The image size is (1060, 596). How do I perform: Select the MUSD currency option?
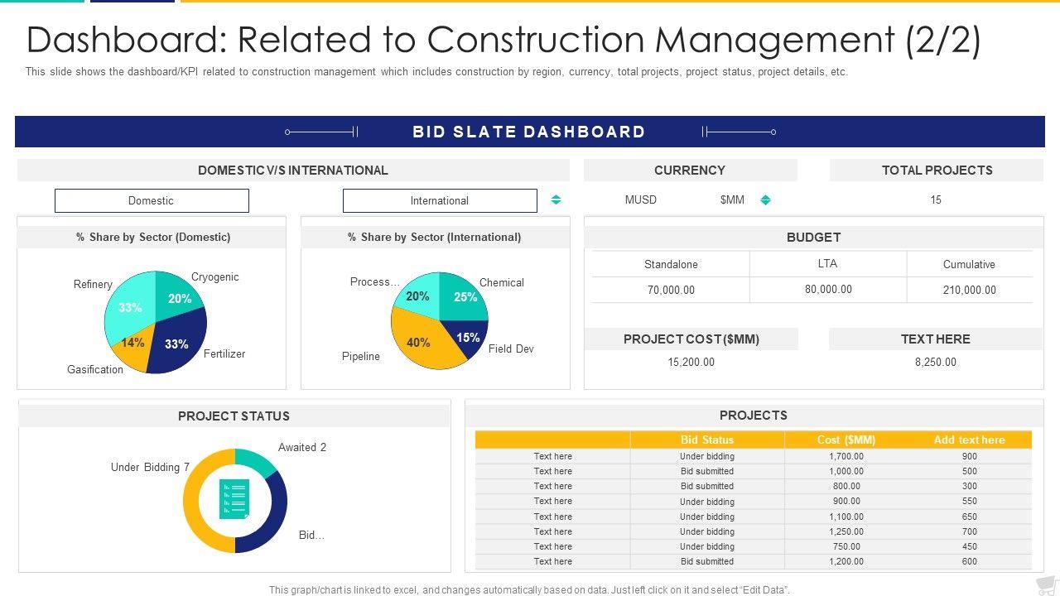(640, 199)
